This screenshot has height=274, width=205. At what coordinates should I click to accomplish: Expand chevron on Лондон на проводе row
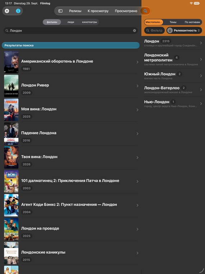(x=137, y=229)
